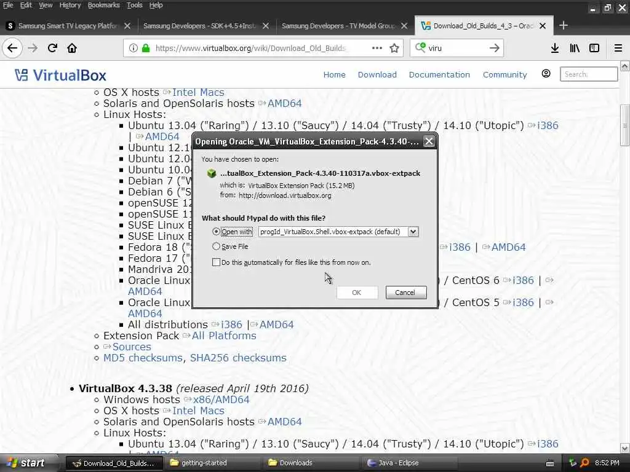Close the Opening Extension Pack dialog
The width and height of the screenshot is (630, 472).
429,141
